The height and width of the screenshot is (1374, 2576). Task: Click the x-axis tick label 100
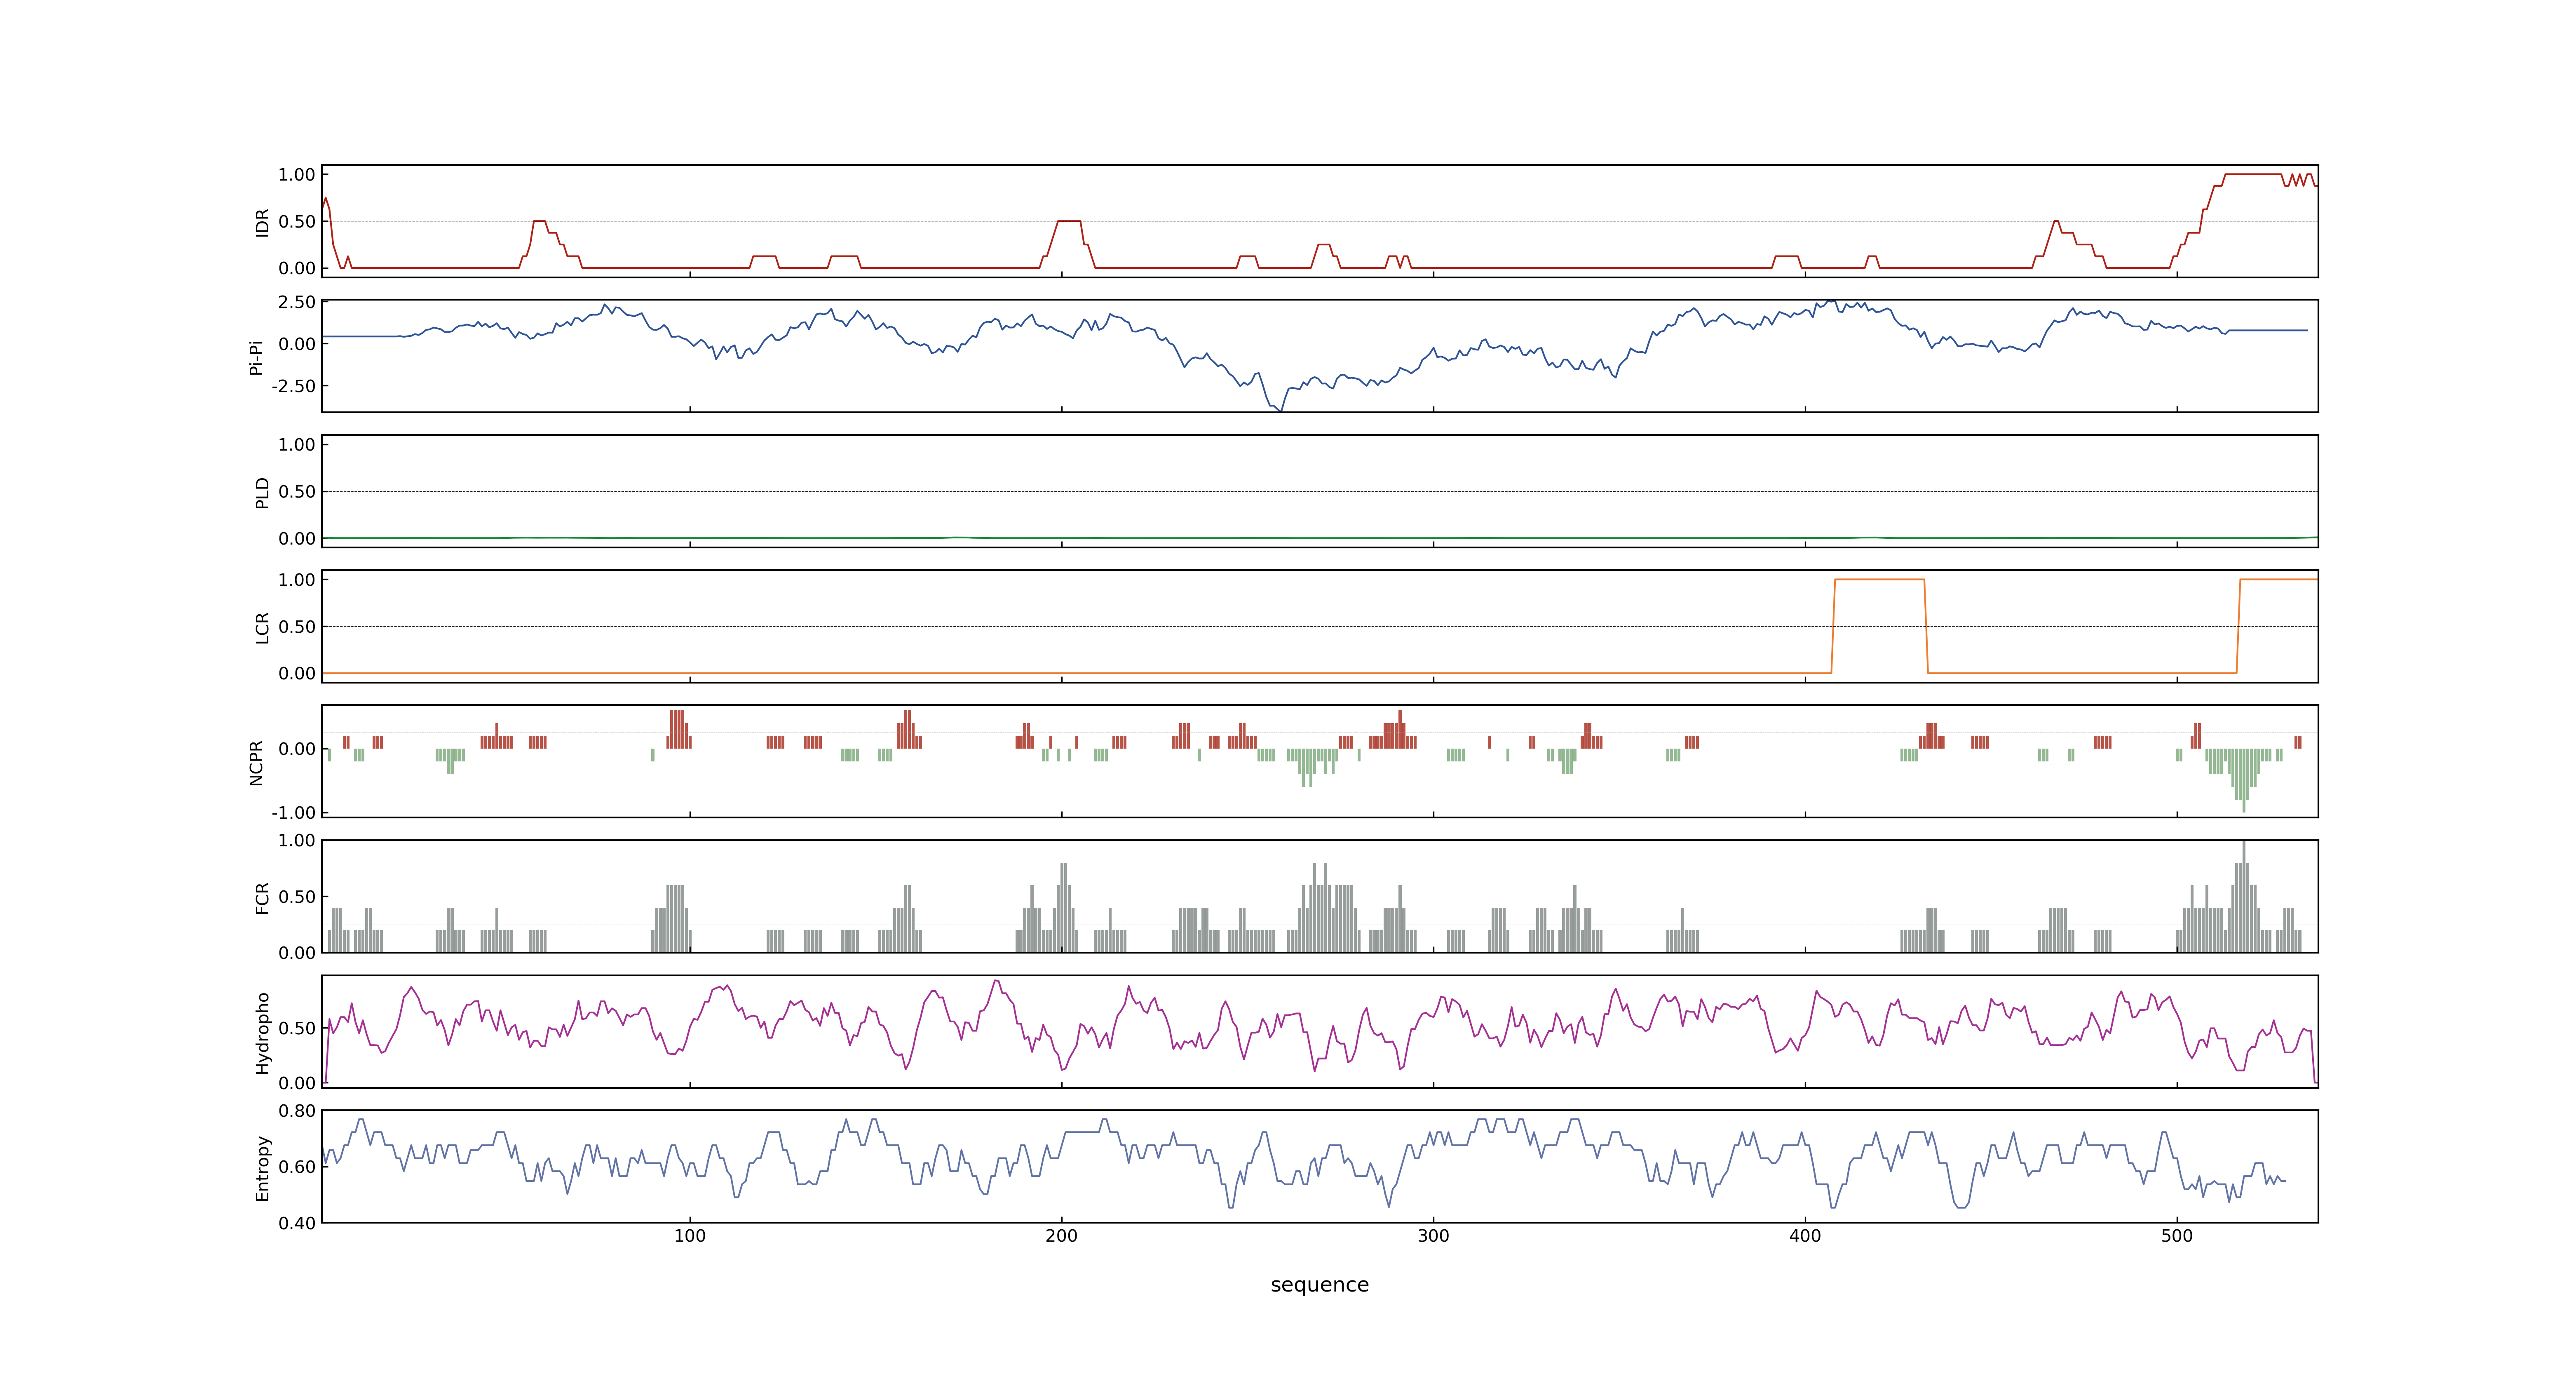pos(689,1236)
